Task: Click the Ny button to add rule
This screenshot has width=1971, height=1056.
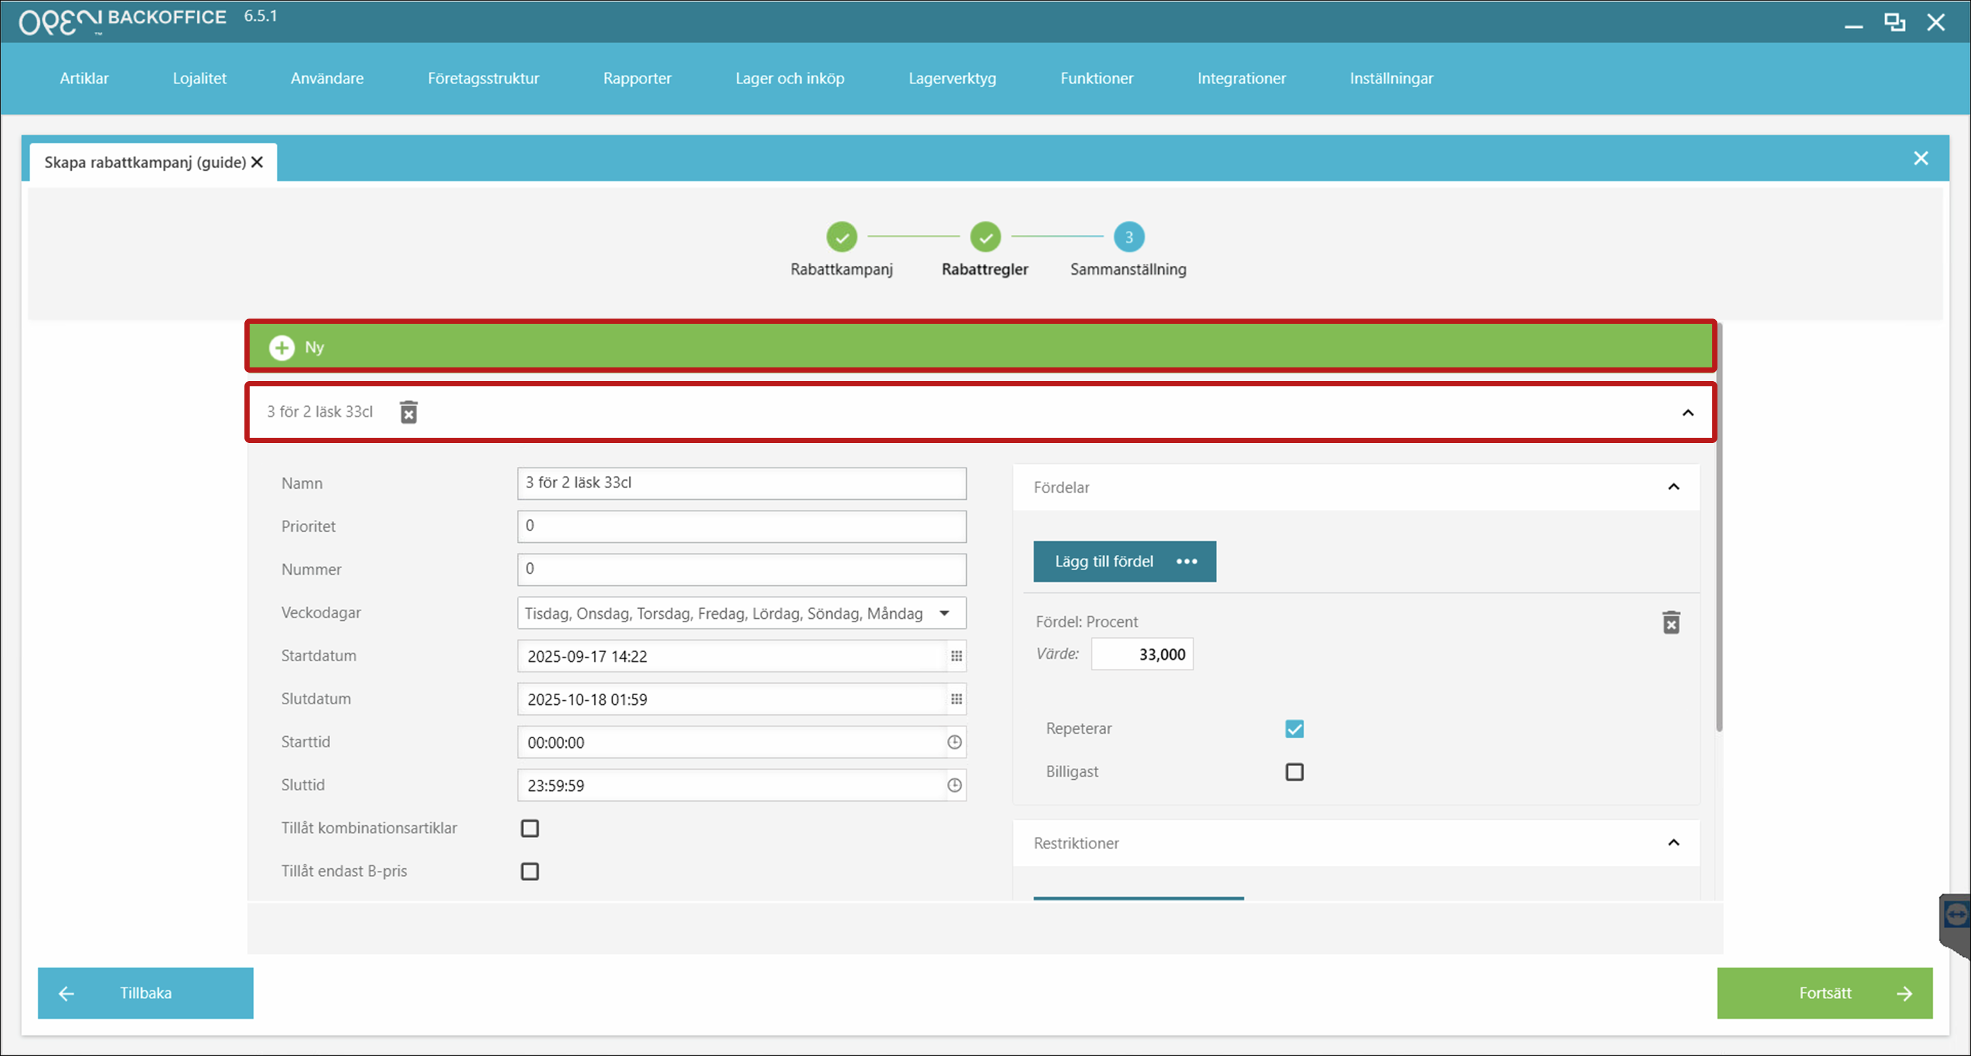Action: tap(980, 347)
